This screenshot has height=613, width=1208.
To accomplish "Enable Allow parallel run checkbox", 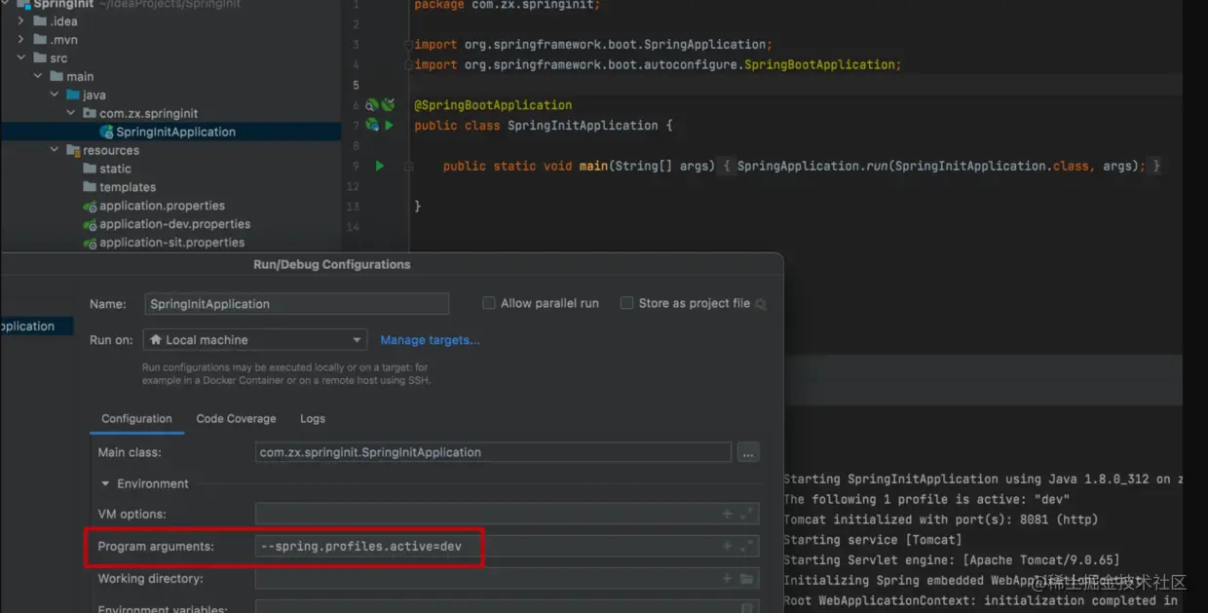I will pos(489,303).
